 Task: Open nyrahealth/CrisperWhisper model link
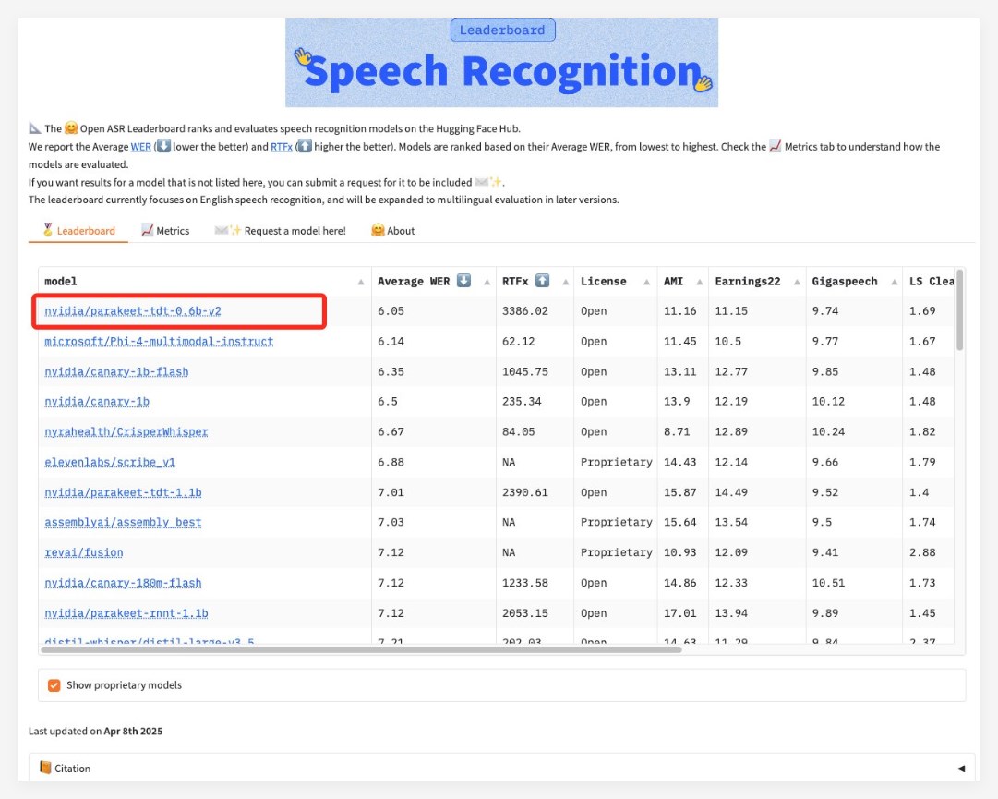pyautogui.click(x=126, y=432)
